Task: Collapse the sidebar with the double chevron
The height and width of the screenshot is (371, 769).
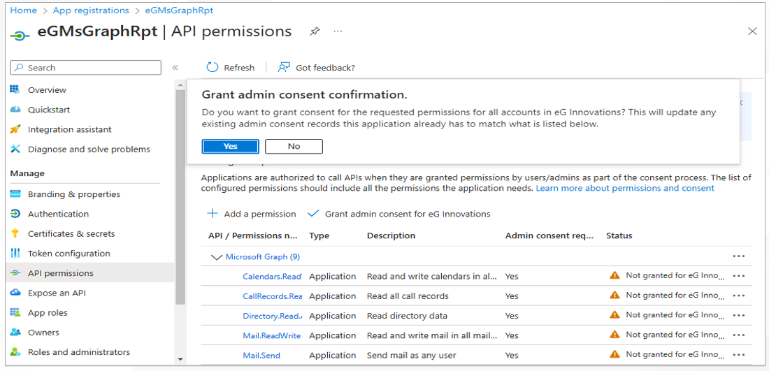Action: (x=175, y=68)
